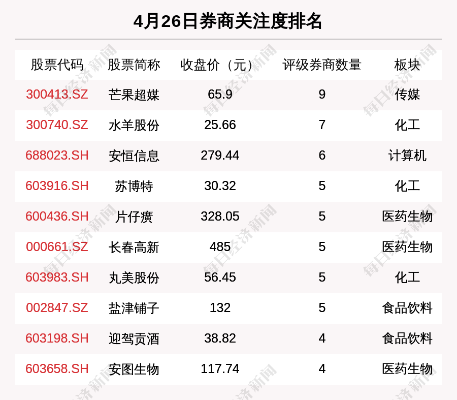457x400 pixels.
Task: Click stock name 片仔癀
Action: click(134, 217)
